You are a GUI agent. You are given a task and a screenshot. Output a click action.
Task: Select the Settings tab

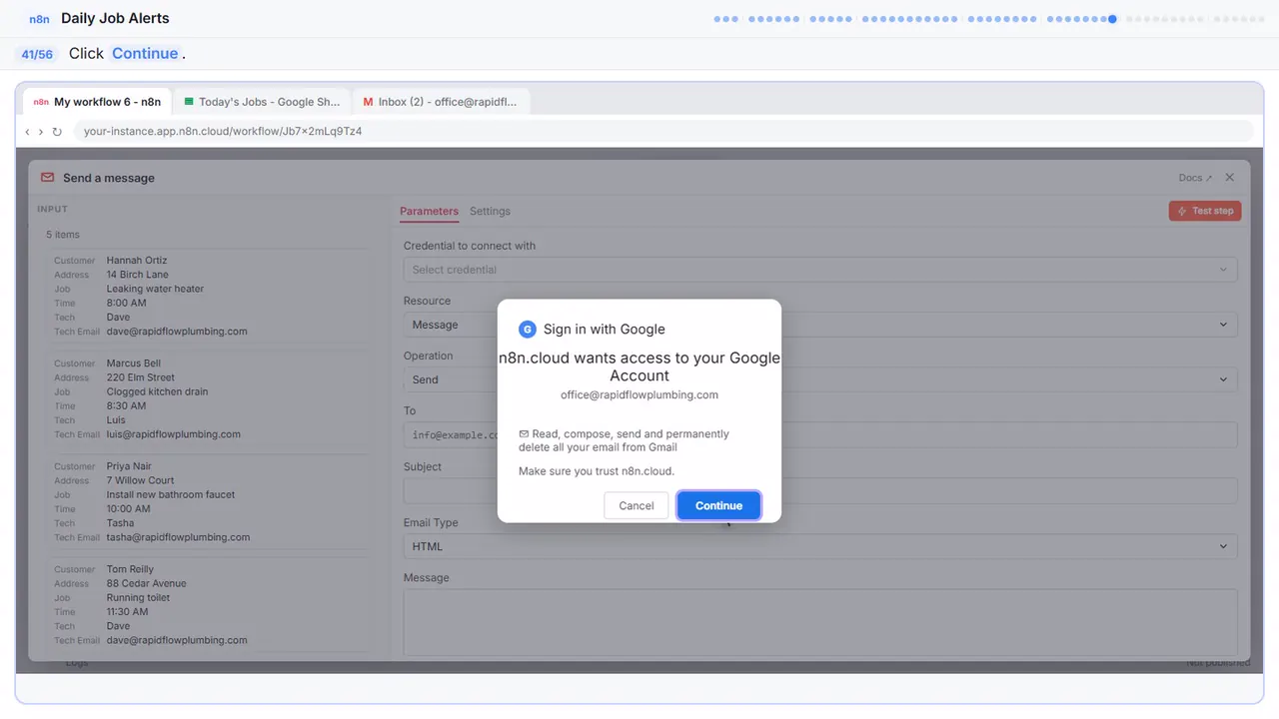click(x=490, y=212)
